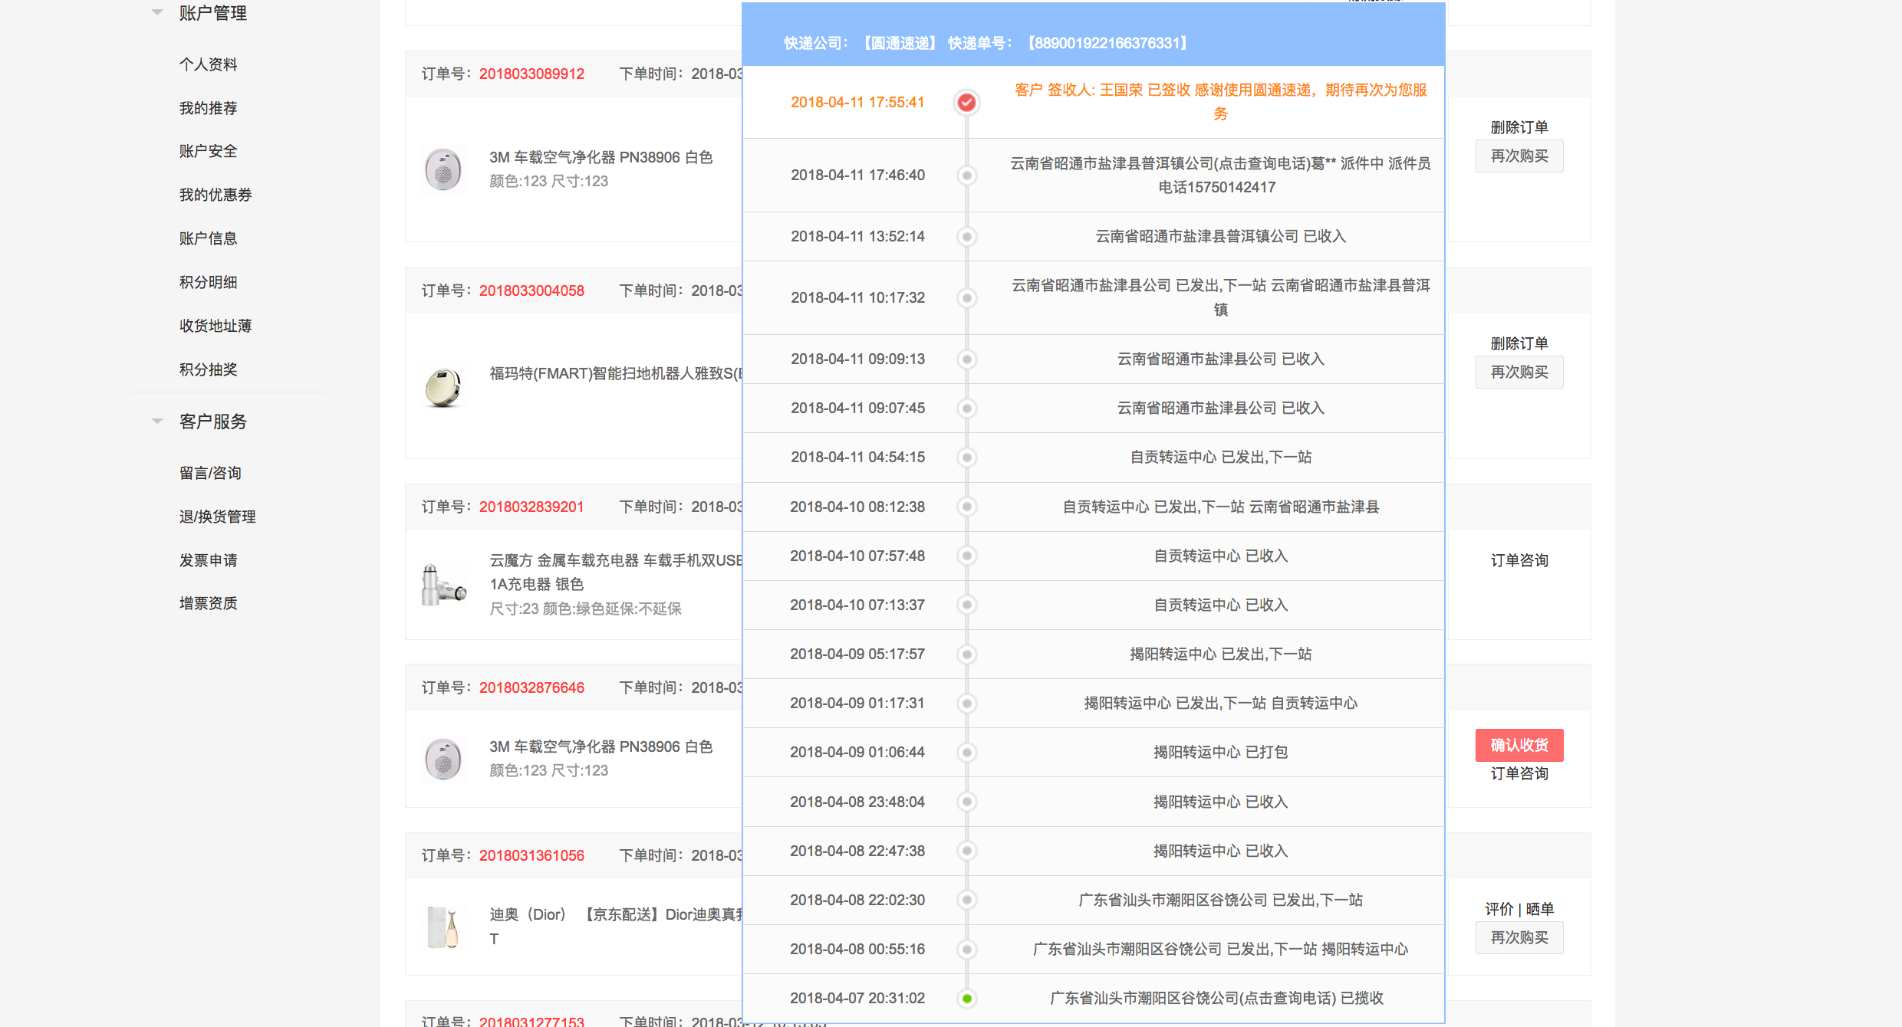Viewport: 1902px width, 1027px height.
Task: Click courier name 圆通速递 in header
Action: click(x=900, y=43)
